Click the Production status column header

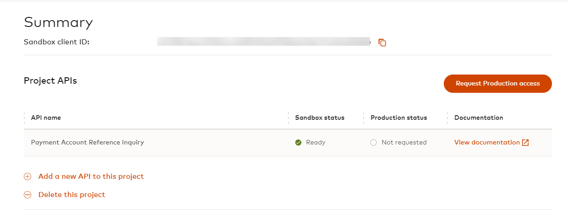pos(398,118)
